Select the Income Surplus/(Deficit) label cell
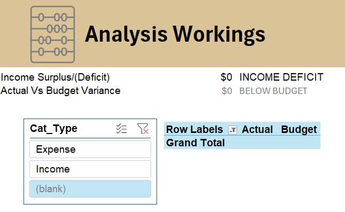345x212 pixels. tap(55, 77)
